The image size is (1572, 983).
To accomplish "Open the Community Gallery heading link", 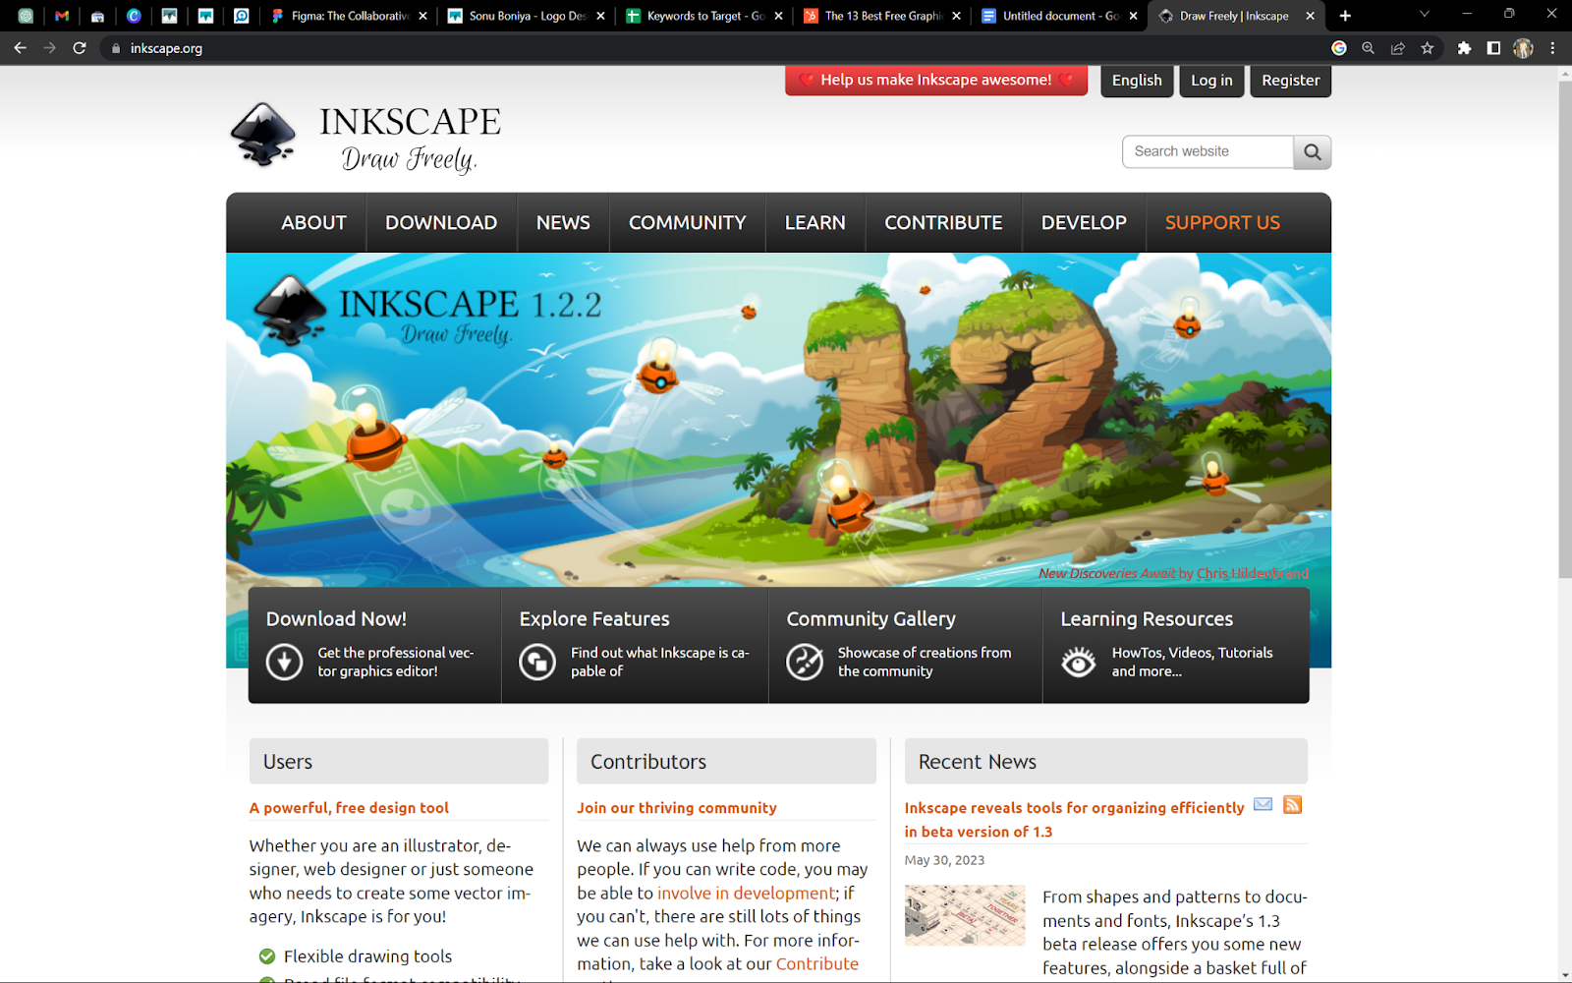I will [x=870, y=619].
